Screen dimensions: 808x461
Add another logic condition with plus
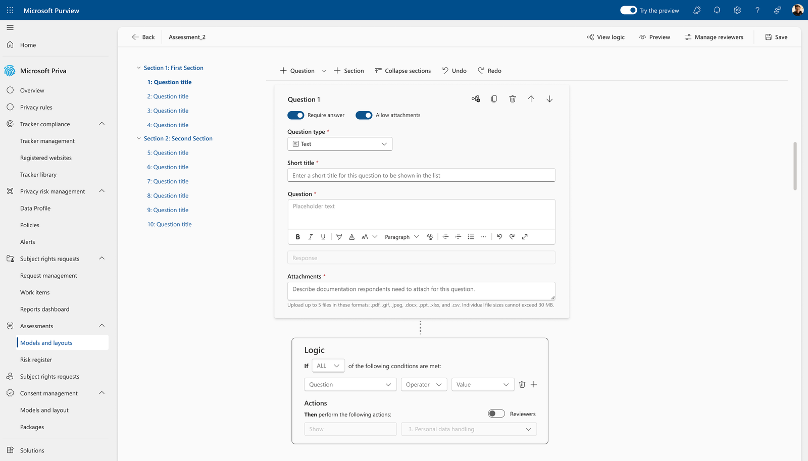(x=534, y=384)
